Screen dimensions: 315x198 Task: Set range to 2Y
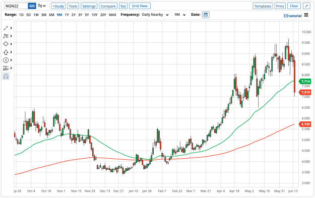[74, 15]
